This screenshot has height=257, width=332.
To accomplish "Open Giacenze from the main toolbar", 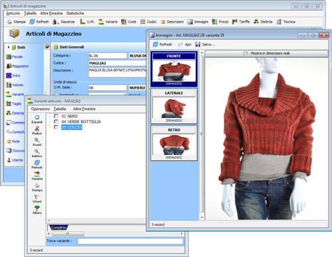I will pyautogui.click(x=64, y=22).
